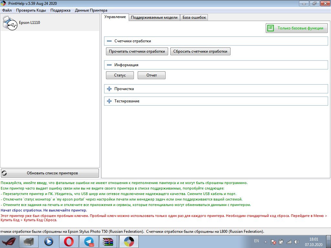Click 'Начат сброс отработки' log line
Image resolution: width=331 pixels, height=248 pixels.
tap(44, 210)
